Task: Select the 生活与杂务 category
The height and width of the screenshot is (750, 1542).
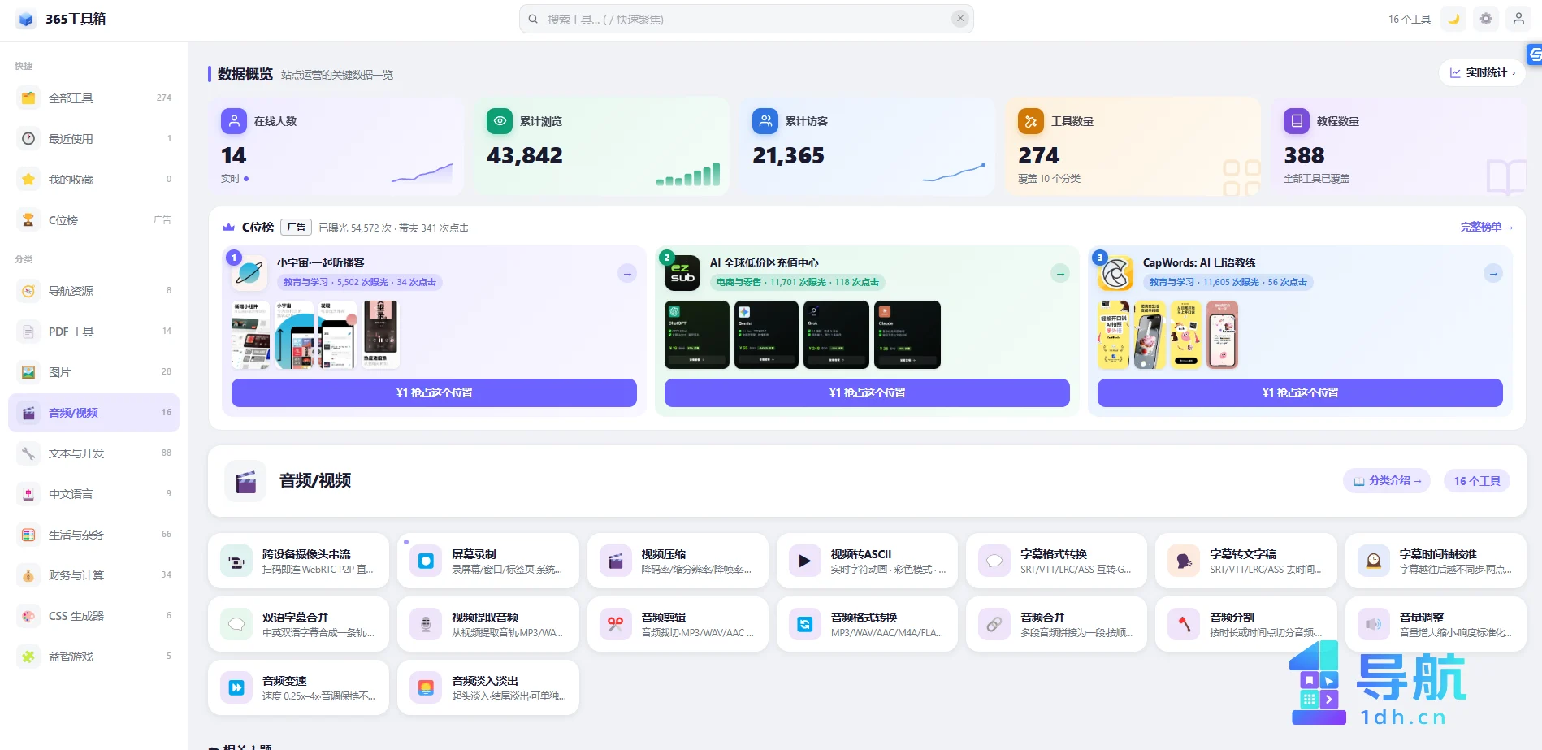Action: [x=93, y=535]
